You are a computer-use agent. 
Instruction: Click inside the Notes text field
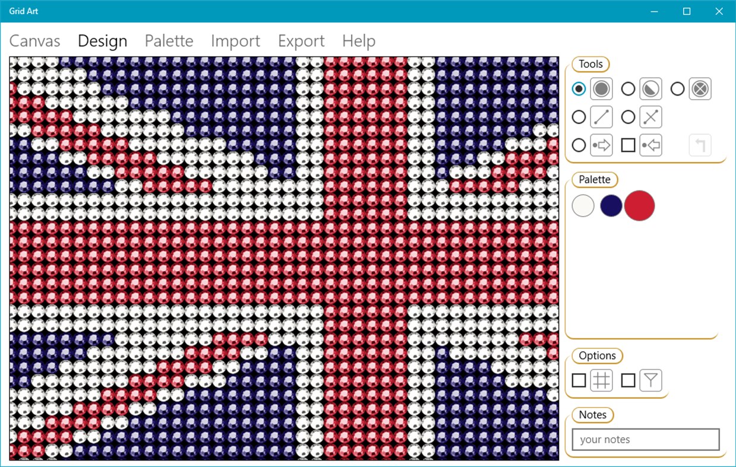point(645,439)
